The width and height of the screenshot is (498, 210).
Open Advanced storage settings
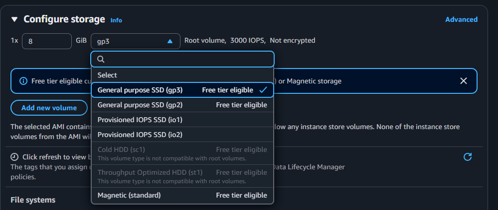[x=461, y=19]
